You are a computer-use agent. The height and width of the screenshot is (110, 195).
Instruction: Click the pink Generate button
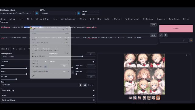[x=176, y=28]
